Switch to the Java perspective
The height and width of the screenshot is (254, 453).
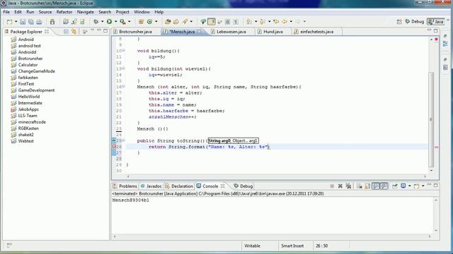click(436, 22)
